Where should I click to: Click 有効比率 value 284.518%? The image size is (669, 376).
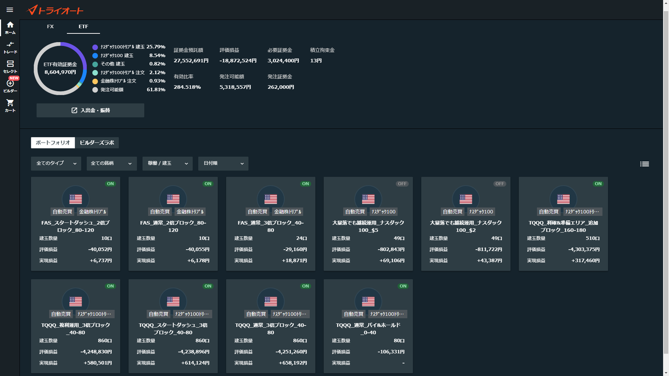pos(187,87)
